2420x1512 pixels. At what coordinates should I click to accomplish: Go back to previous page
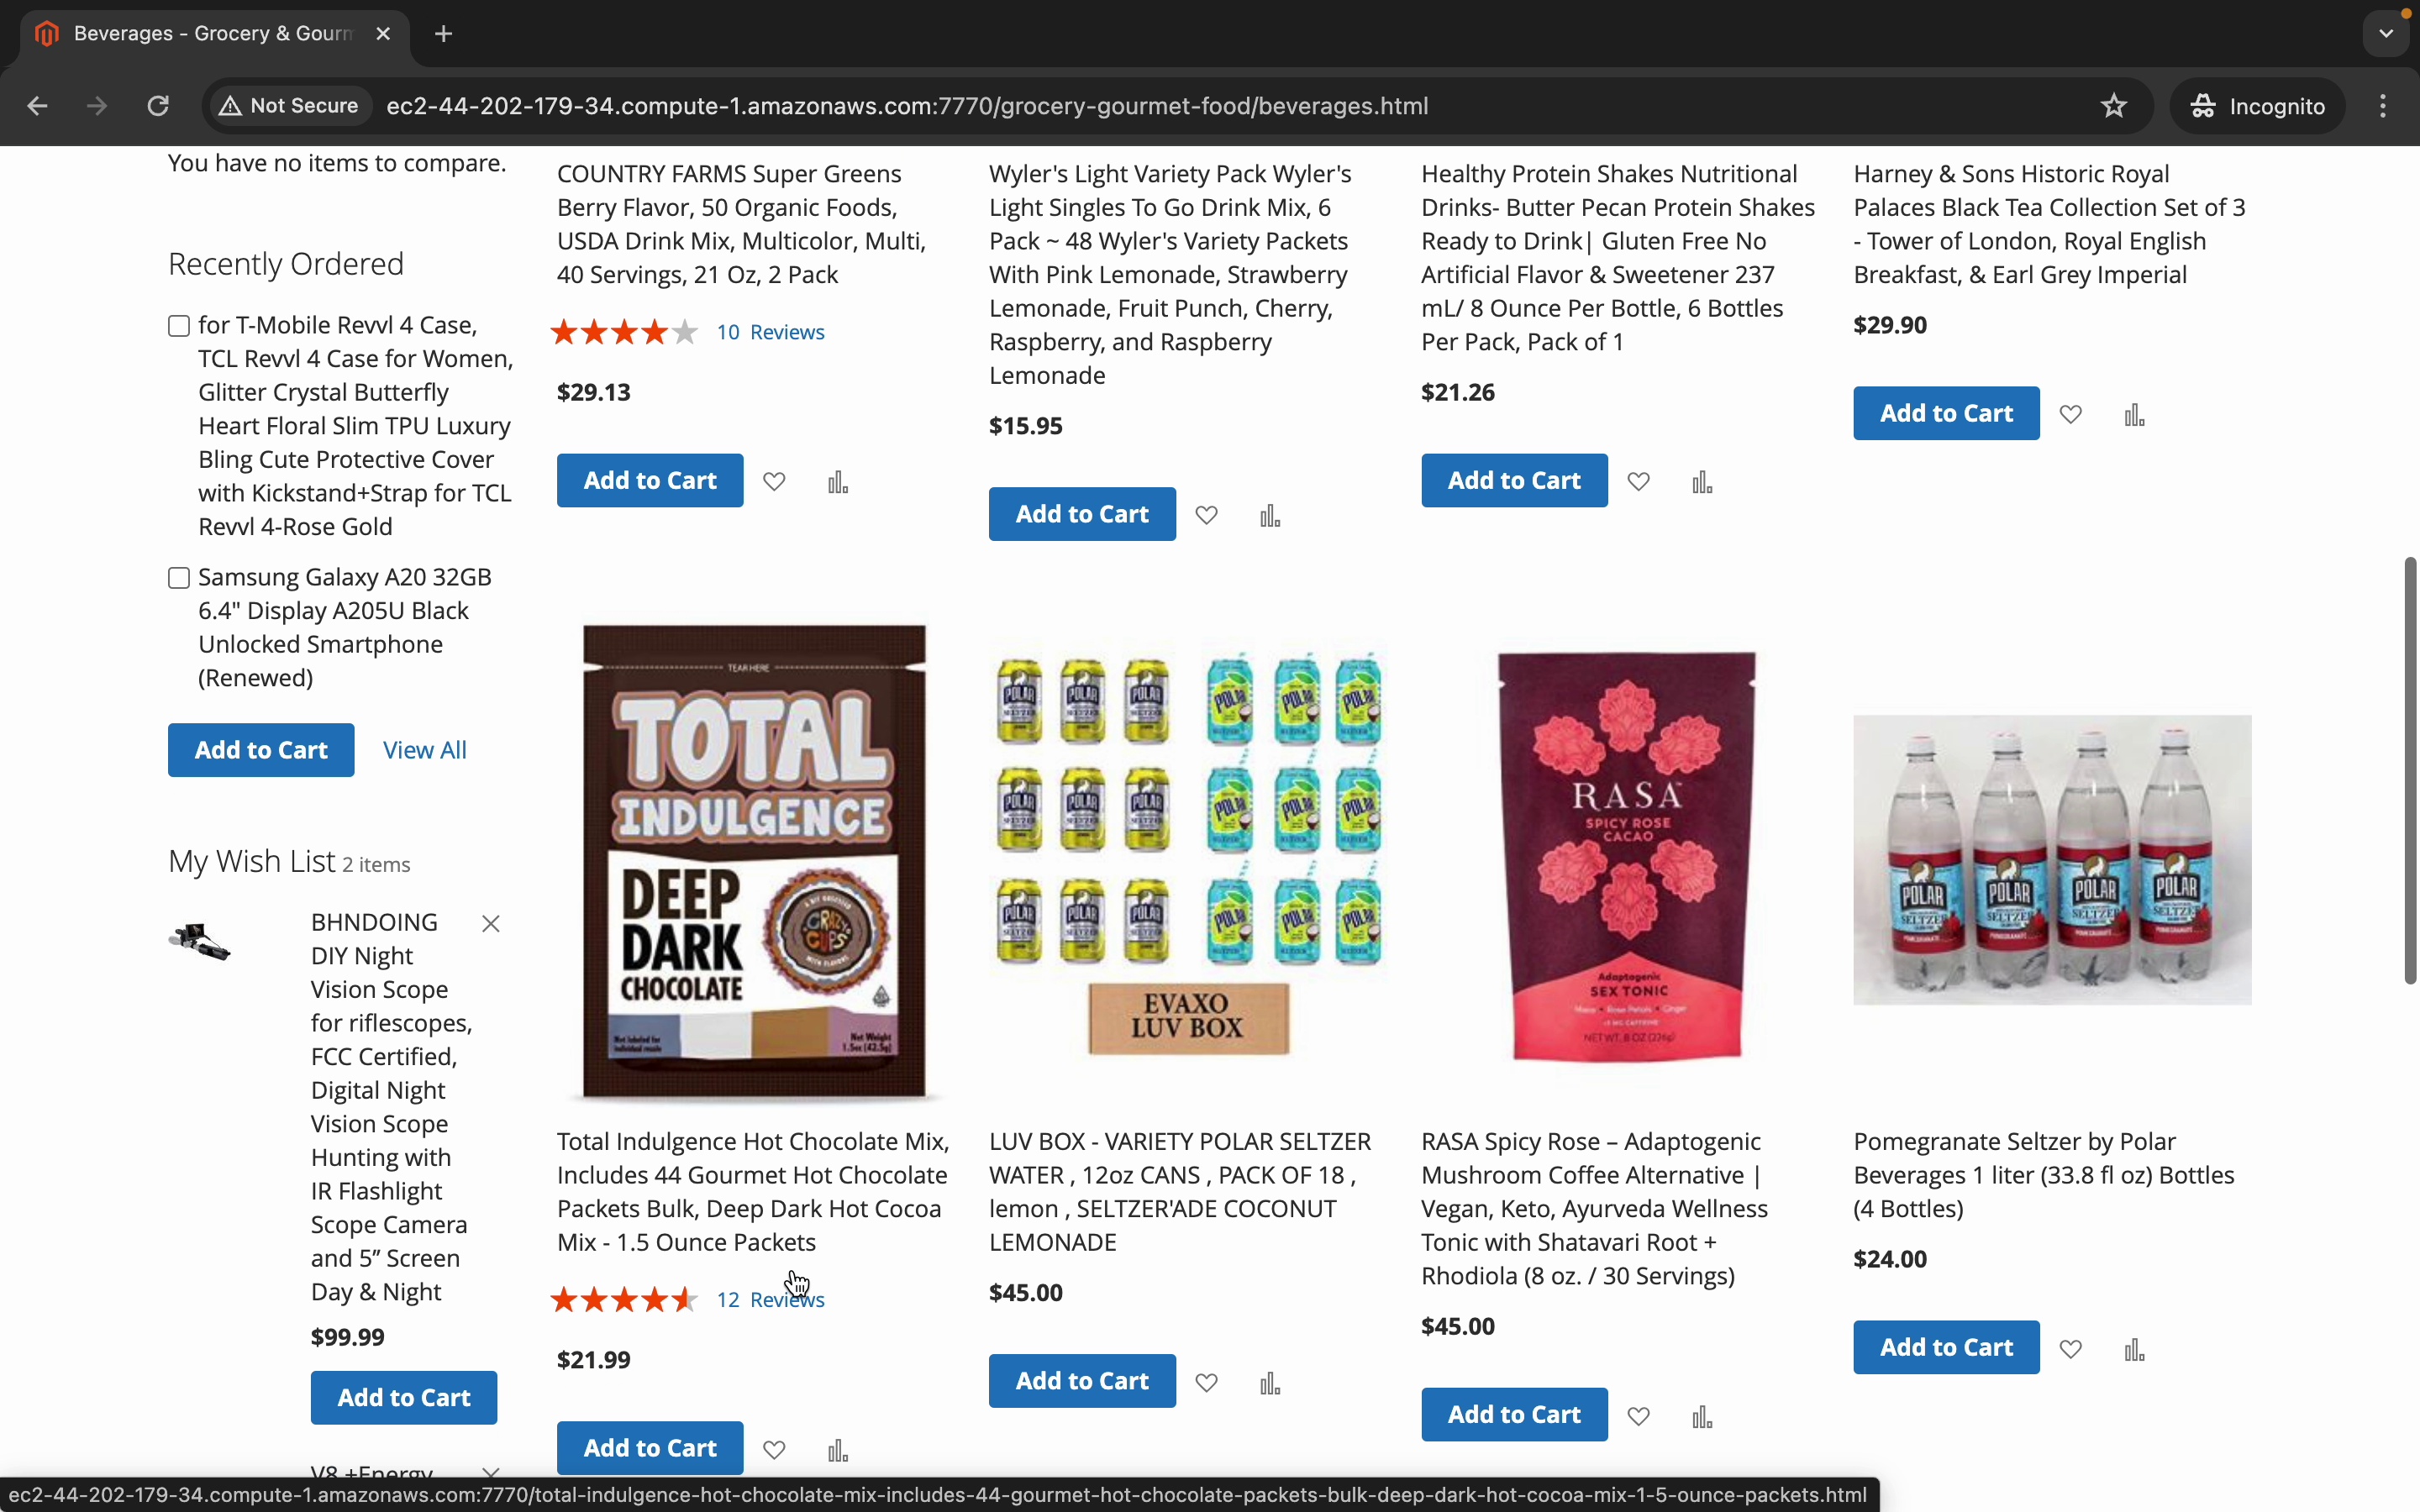37,106
